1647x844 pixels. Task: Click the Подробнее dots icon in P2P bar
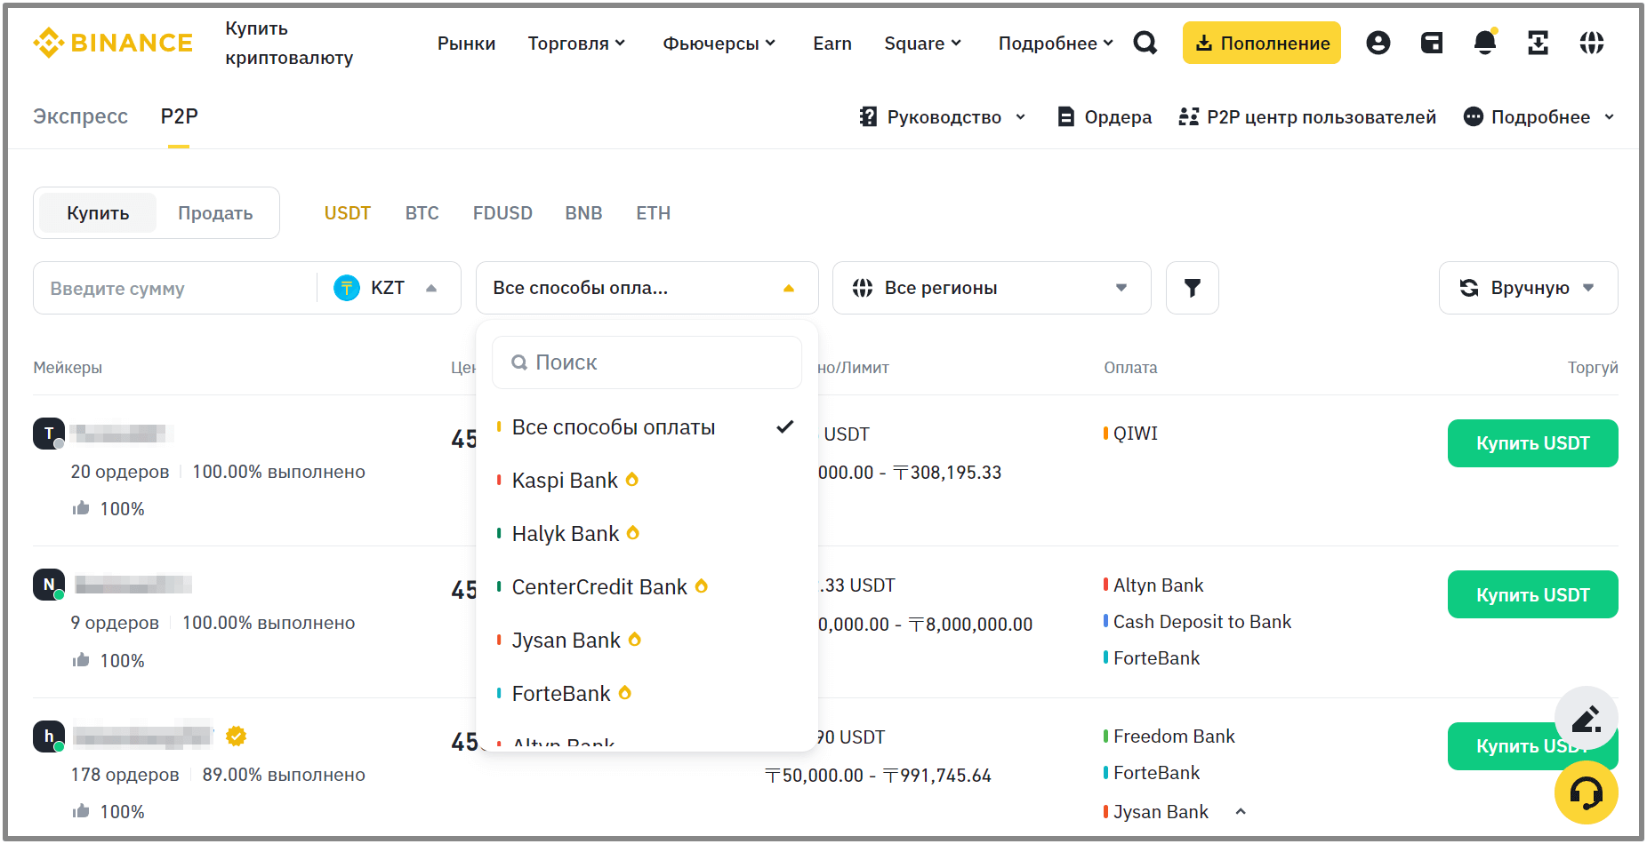pos(1474,117)
